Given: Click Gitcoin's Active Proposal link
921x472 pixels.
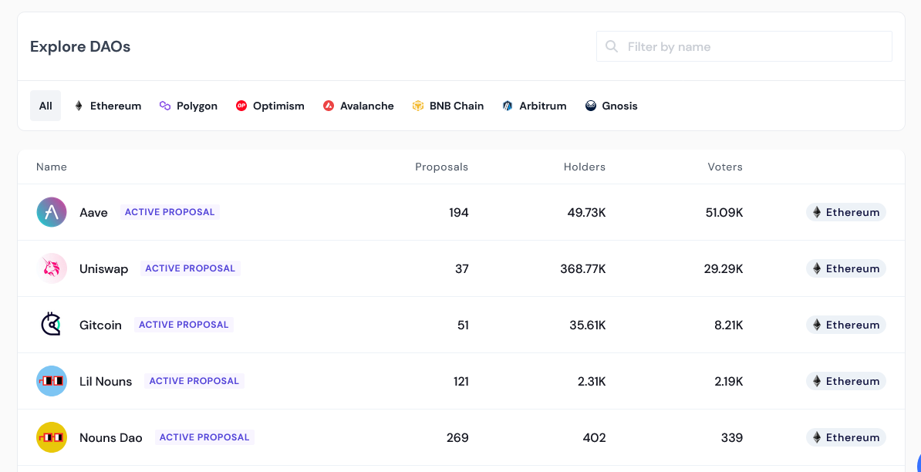Looking at the screenshot, I should [x=184, y=324].
